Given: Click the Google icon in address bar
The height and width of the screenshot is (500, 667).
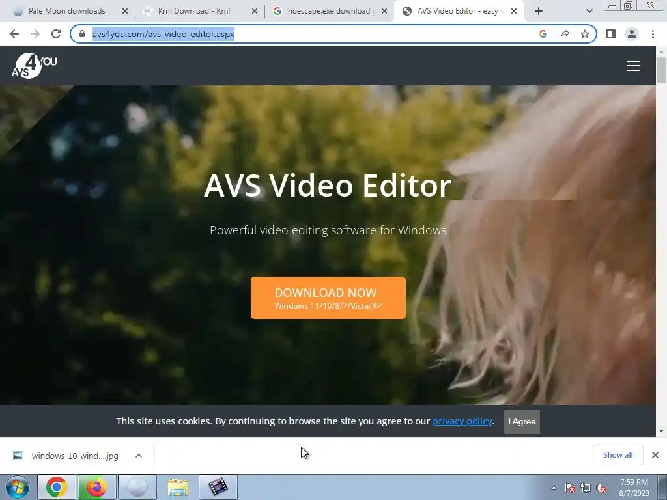Looking at the screenshot, I should tap(543, 34).
